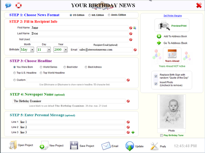This screenshot has height=153, width=205.
Task: Click the Add To Address Book label
Action: click(x=175, y=36)
